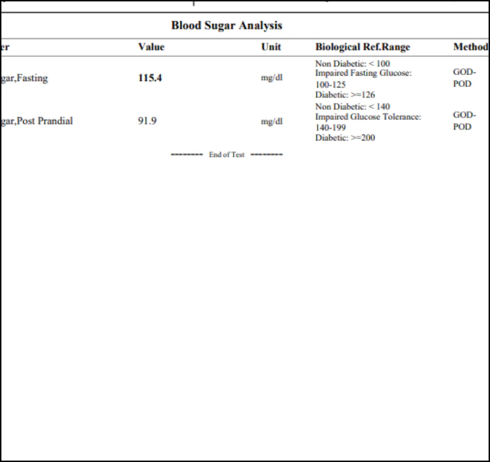Viewport: 490px width, 462px height.
Task: Click the Biological Ref.Range column header
Action: pyautogui.click(x=363, y=47)
